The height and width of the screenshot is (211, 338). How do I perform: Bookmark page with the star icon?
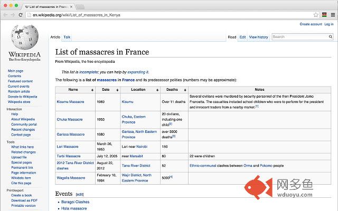[x=316, y=15]
